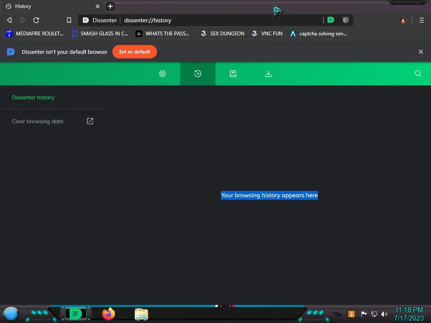This screenshot has width=431, height=323.
Task: Go back with the back arrow
Action: 9,20
